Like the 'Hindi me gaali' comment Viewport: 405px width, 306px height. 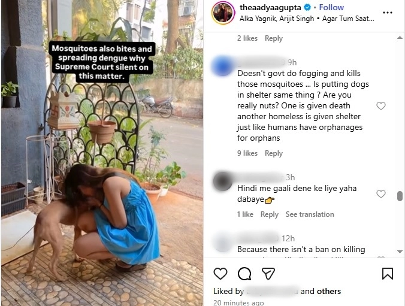click(380, 194)
